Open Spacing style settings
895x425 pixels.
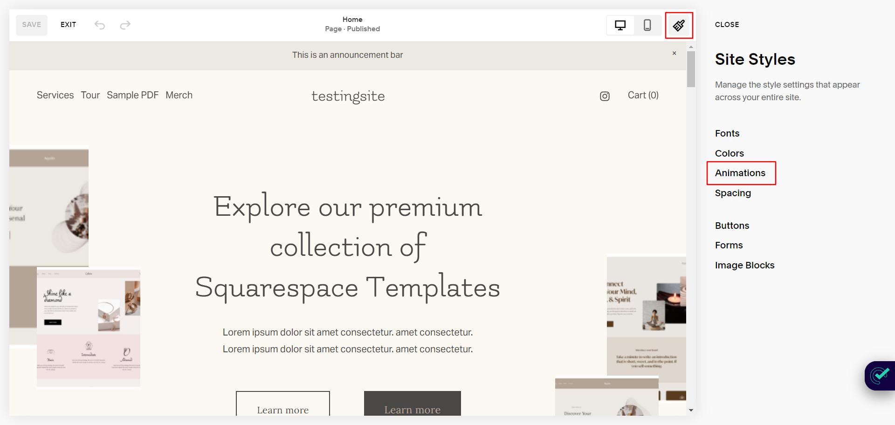(x=733, y=193)
